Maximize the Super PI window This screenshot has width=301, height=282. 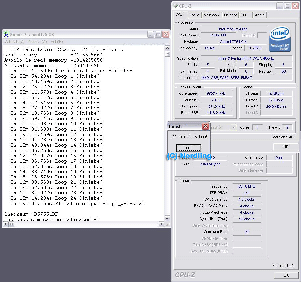tap(158, 35)
